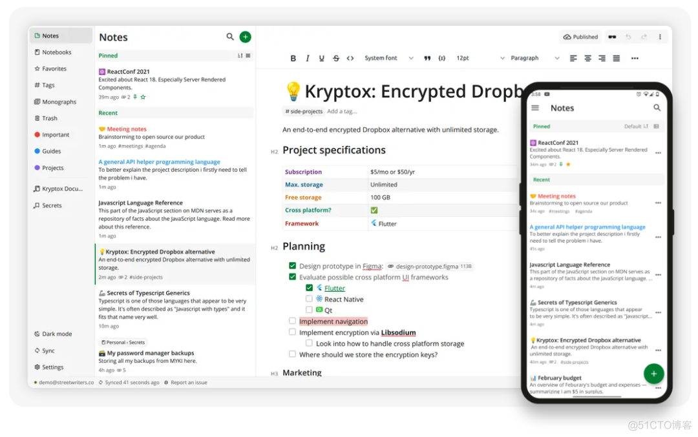Open the Notes section in sidebar

[61, 36]
